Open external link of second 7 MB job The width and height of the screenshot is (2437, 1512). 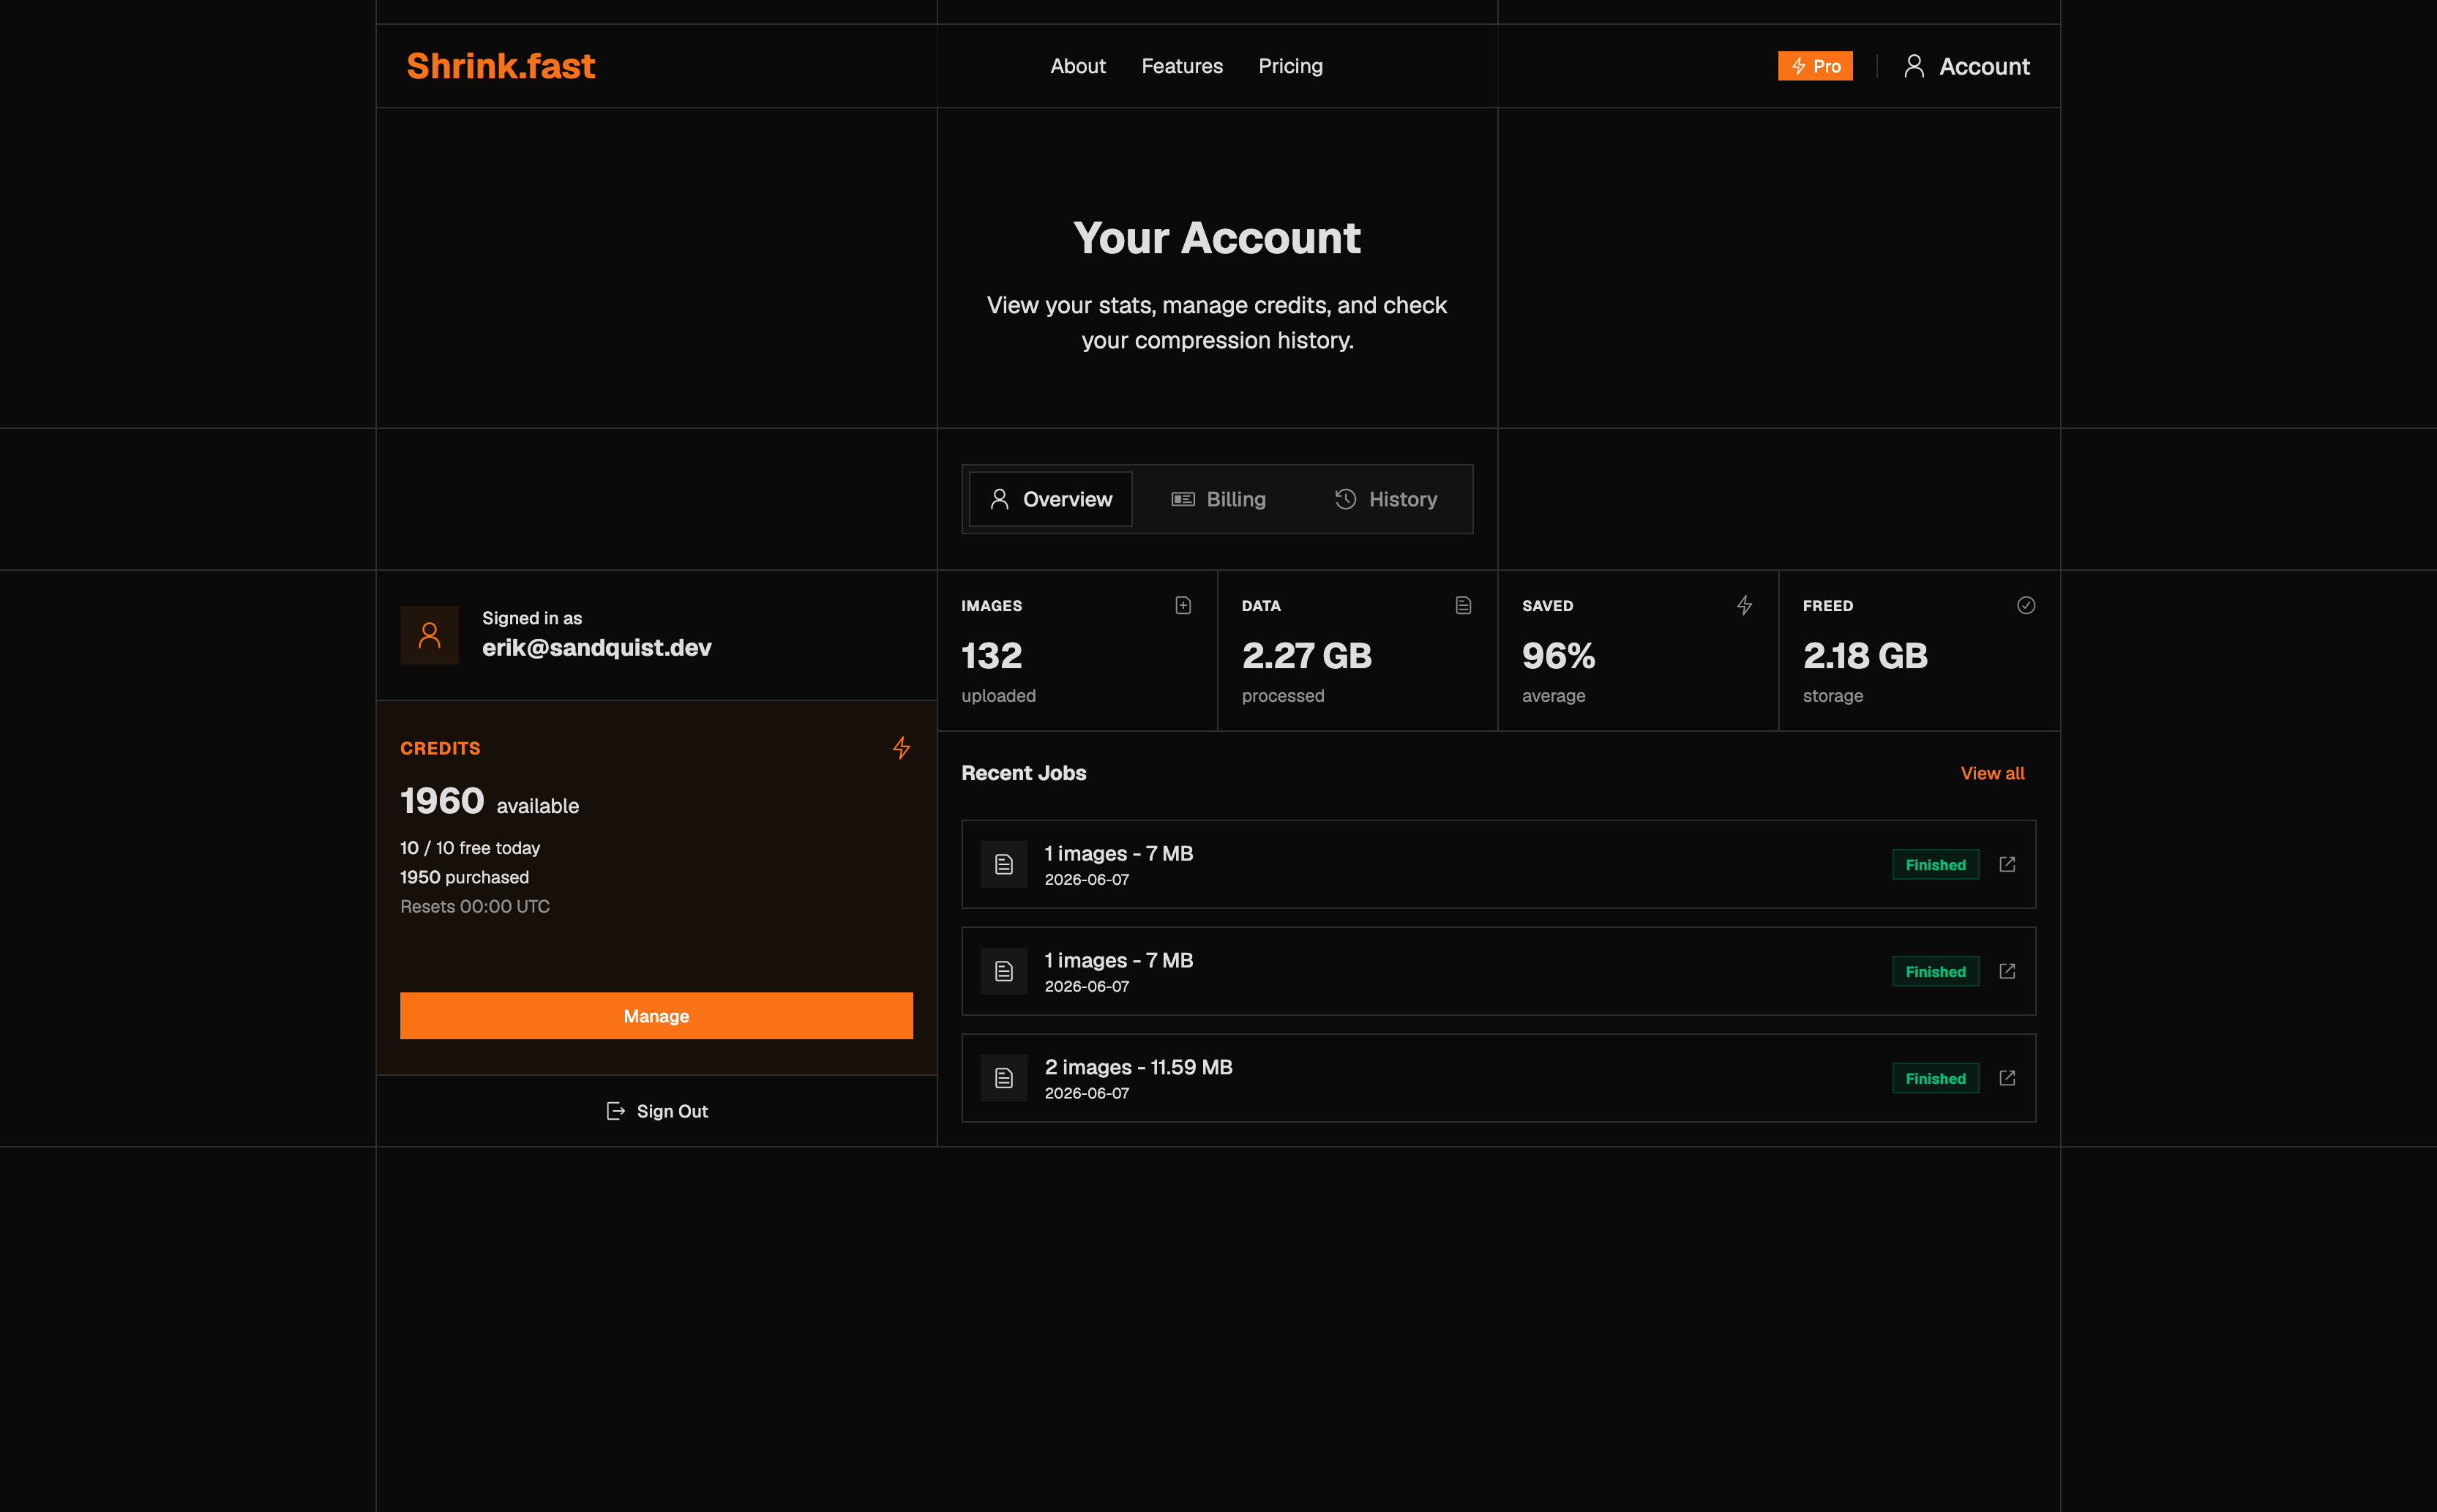2007,971
